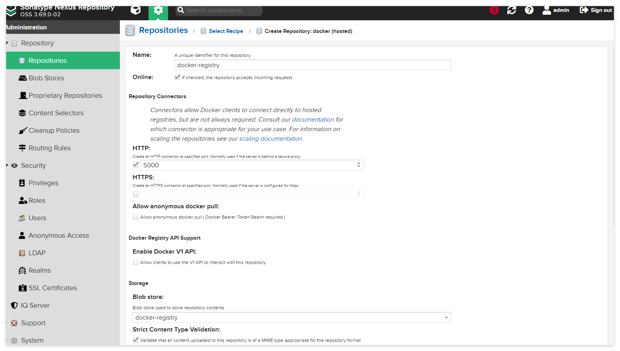Click the Repositories breadcrumb link
This screenshot has height=351, width=620.
(x=163, y=30)
